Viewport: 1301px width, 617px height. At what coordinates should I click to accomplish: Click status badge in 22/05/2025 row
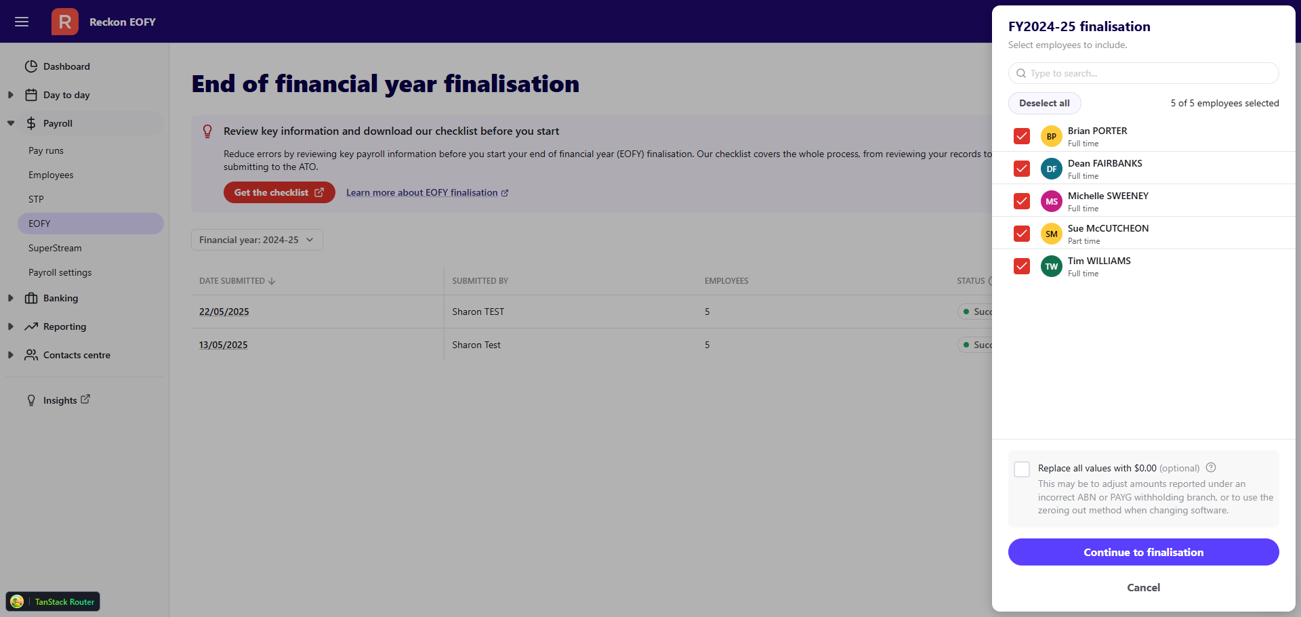pyautogui.click(x=975, y=312)
